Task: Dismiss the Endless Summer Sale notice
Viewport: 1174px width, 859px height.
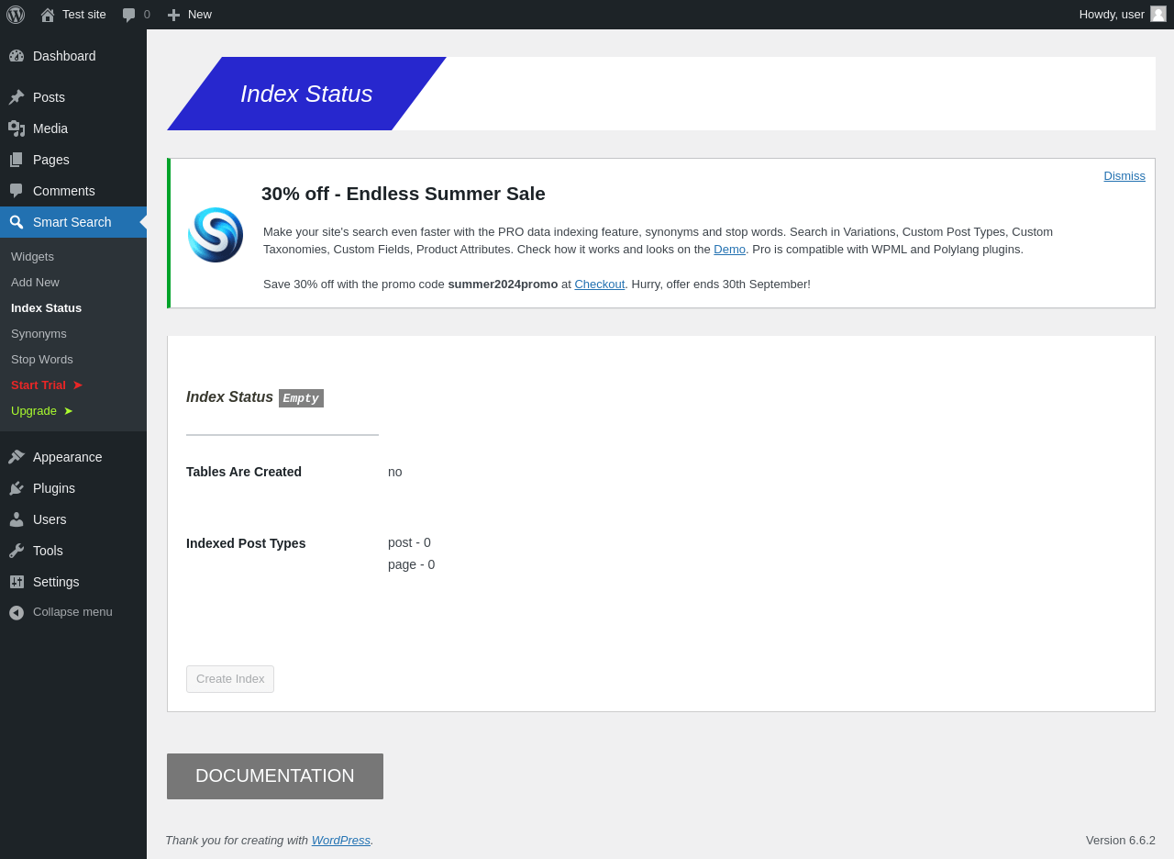Action: click(x=1124, y=176)
